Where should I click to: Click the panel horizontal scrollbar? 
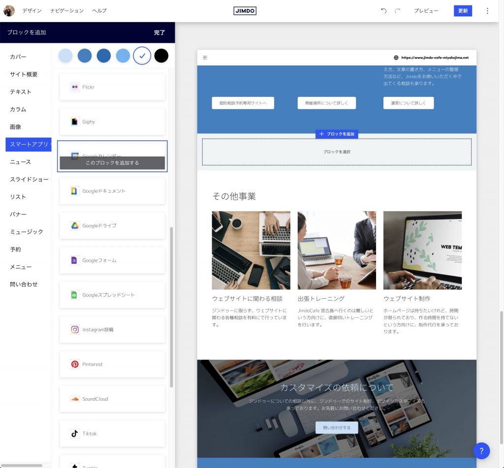point(21,465)
